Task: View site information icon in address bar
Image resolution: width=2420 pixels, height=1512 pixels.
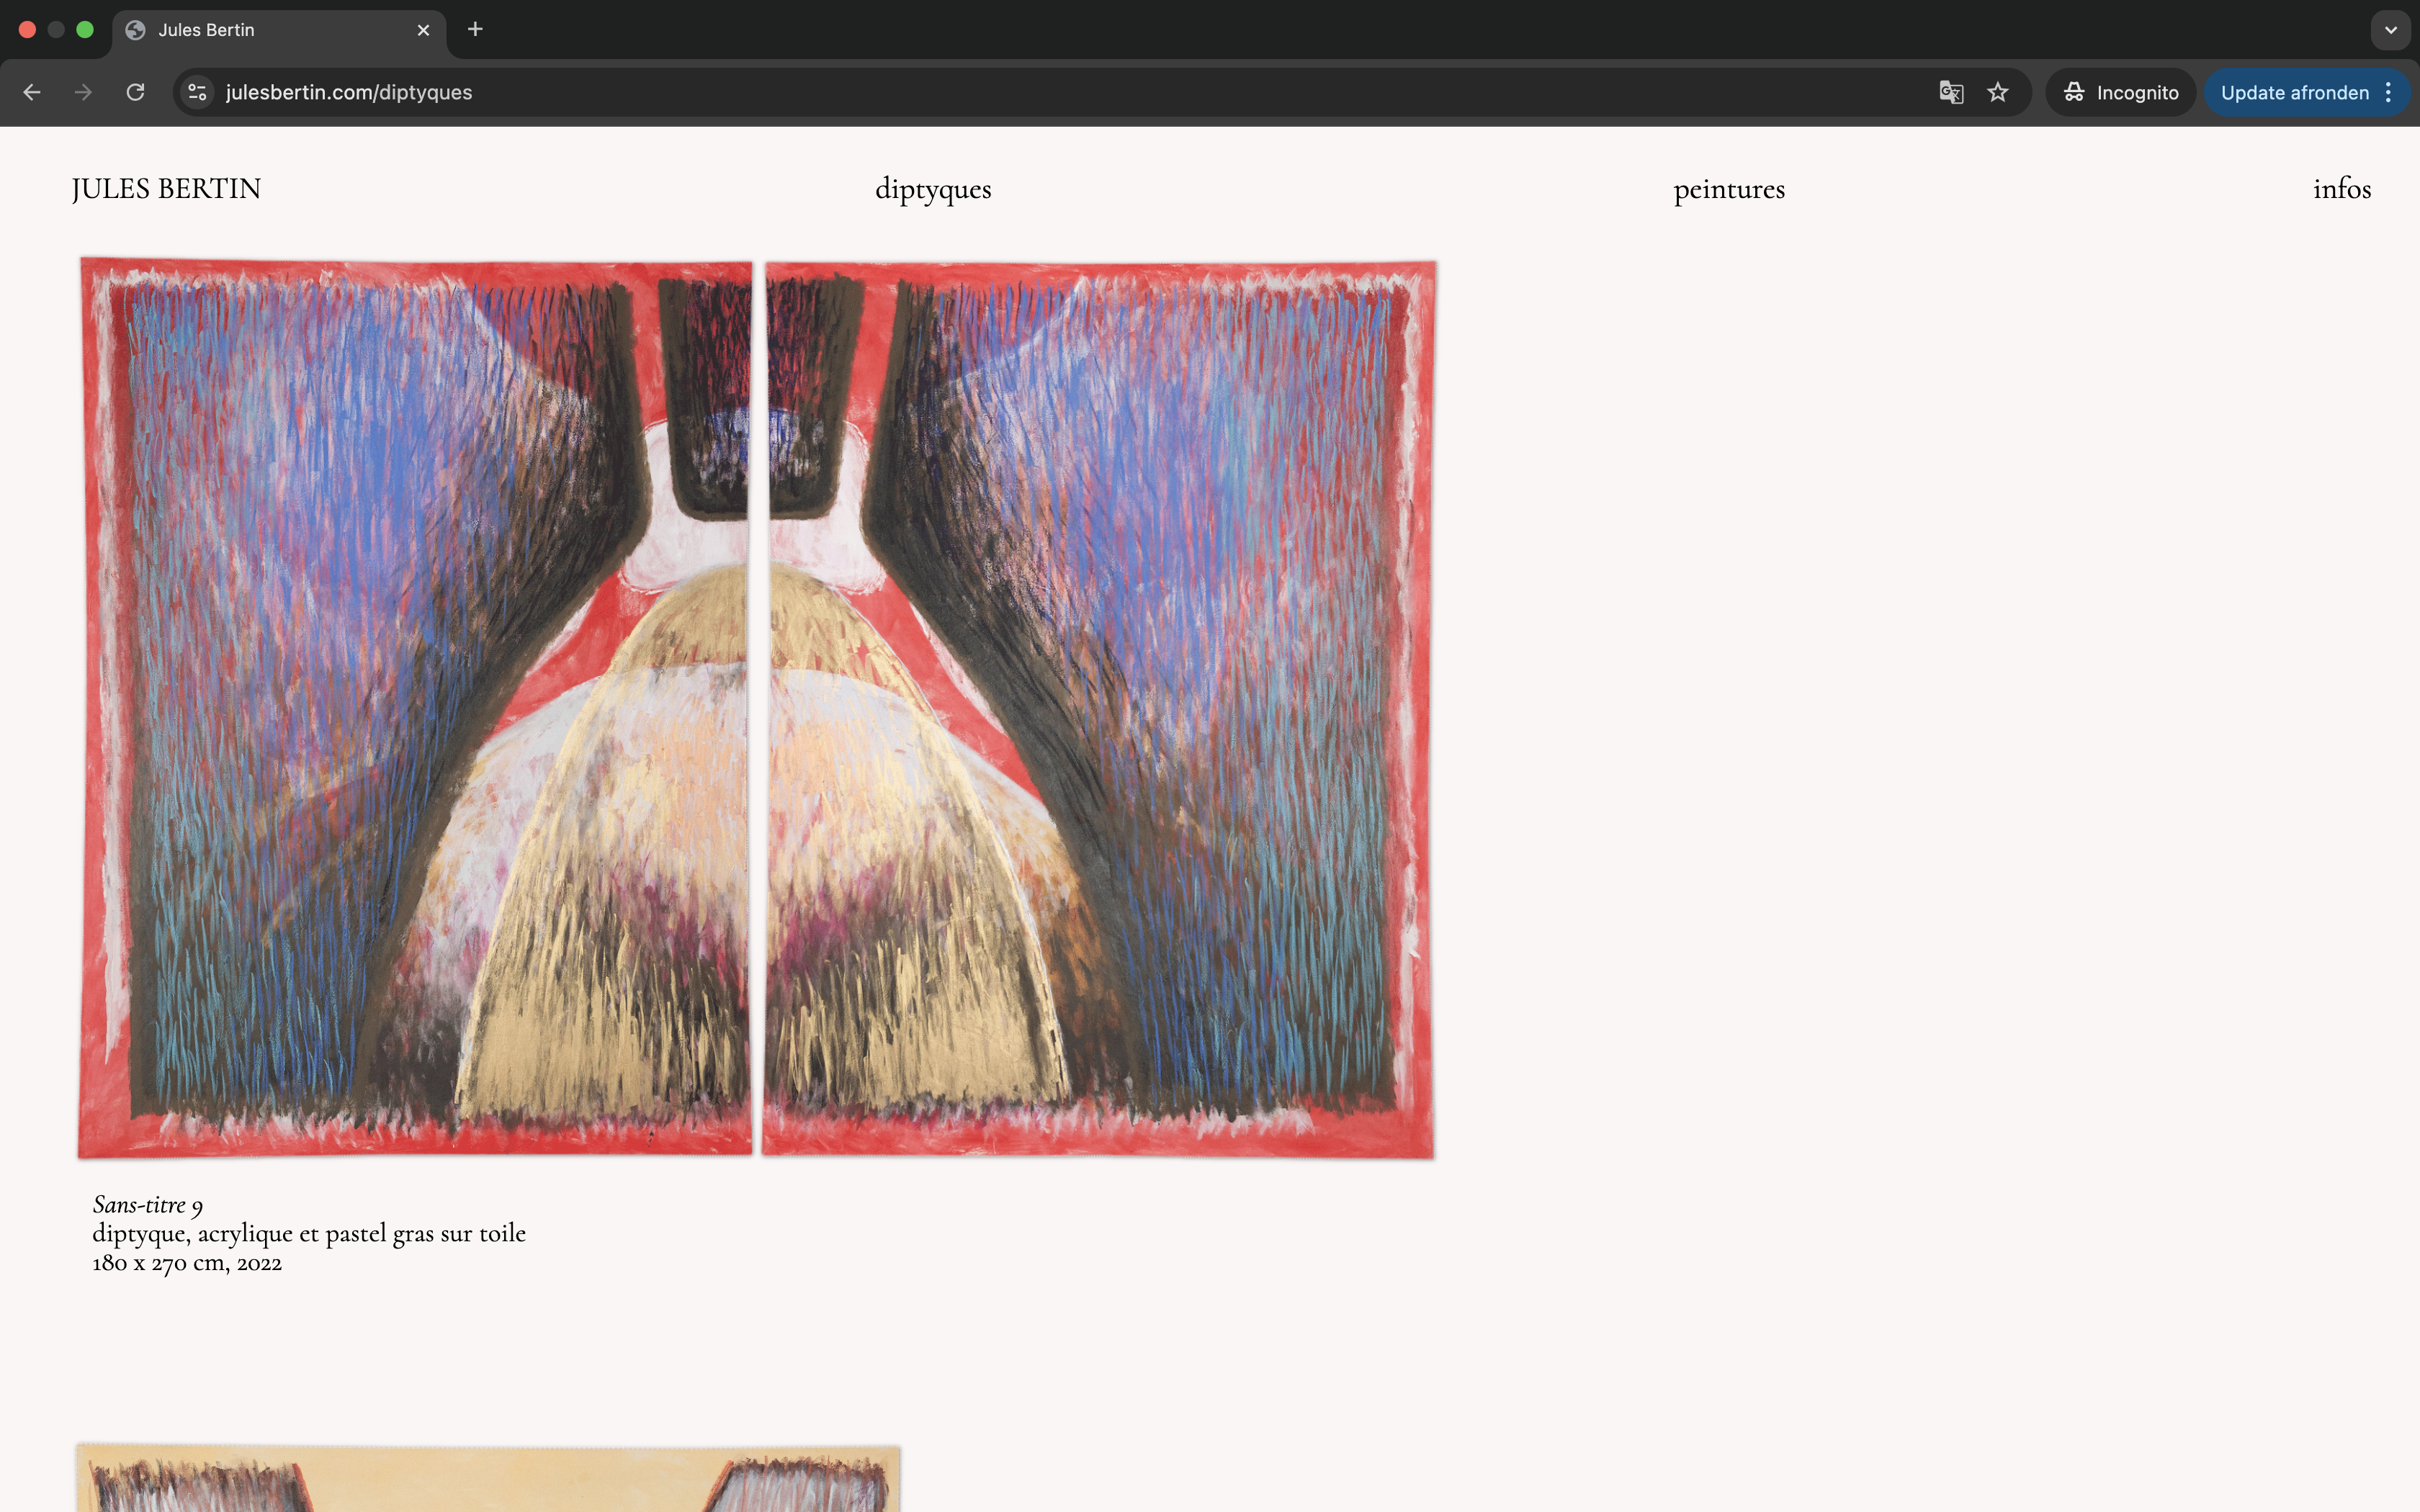Action: pos(198,92)
